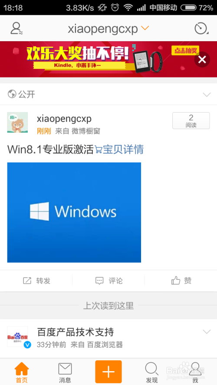Open the xiaopengcxp bear avatar
The width and height of the screenshot is (217, 385).
tap(17, 123)
